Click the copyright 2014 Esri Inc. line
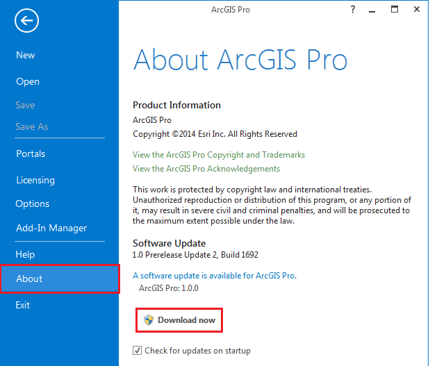430x366 pixels. tap(215, 134)
